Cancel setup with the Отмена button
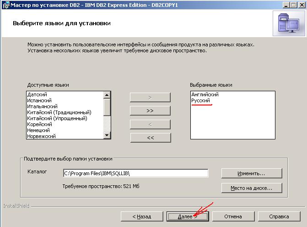The width and height of the screenshot is (307, 227). pyautogui.click(x=233, y=216)
